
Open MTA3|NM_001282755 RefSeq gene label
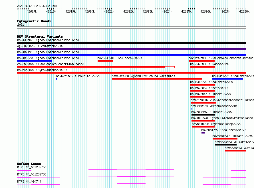click(x=32, y=167)
